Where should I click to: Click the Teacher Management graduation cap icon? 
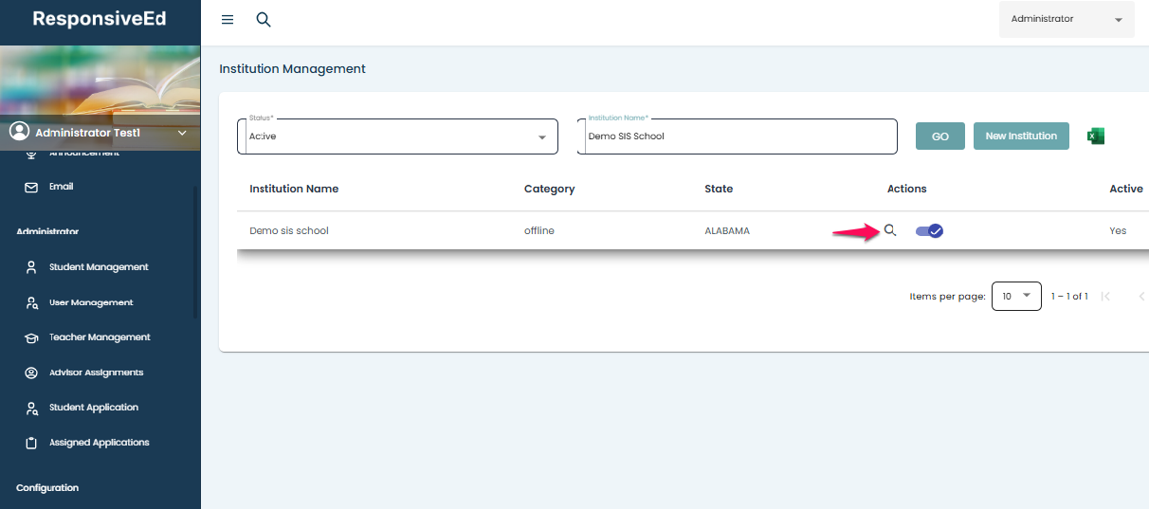coord(31,337)
